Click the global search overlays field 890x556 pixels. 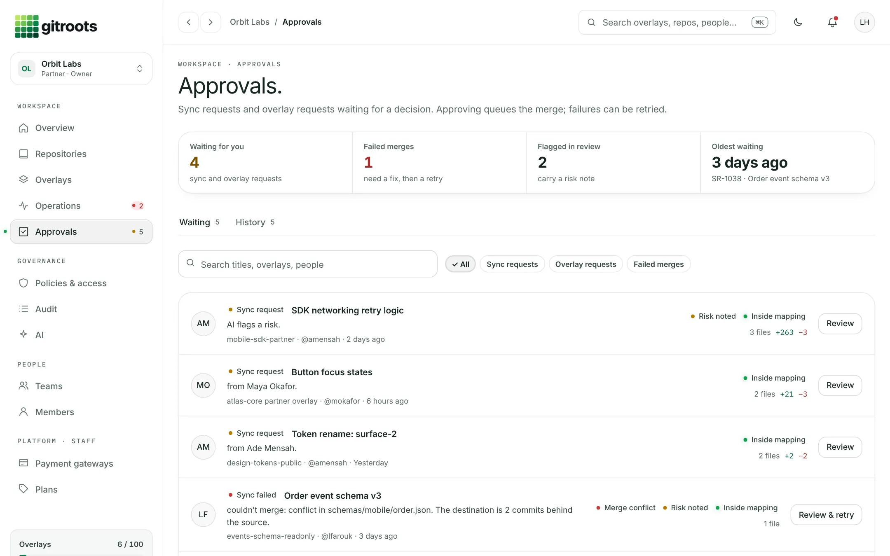point(677,23)
